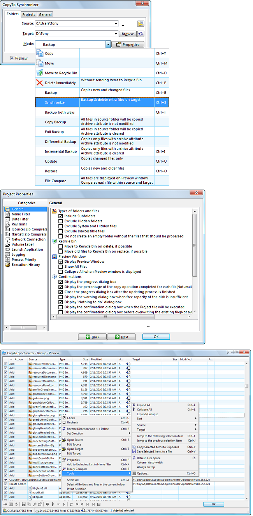This screenshot has height=516, width=253.
Task: Click Invert Selection in context menu
Action: coord(96,489)
